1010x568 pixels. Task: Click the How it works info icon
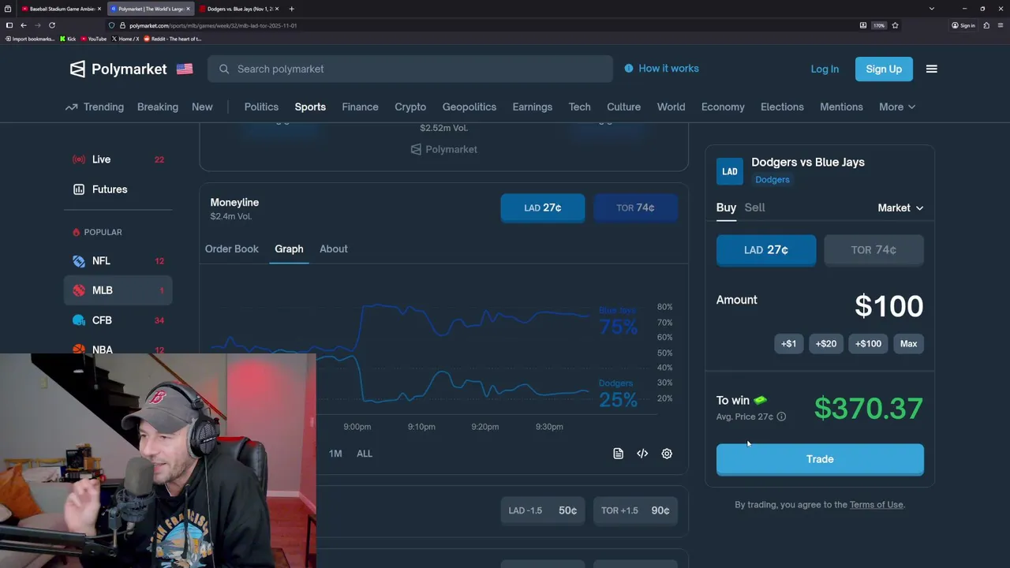(x=629, y=69)
